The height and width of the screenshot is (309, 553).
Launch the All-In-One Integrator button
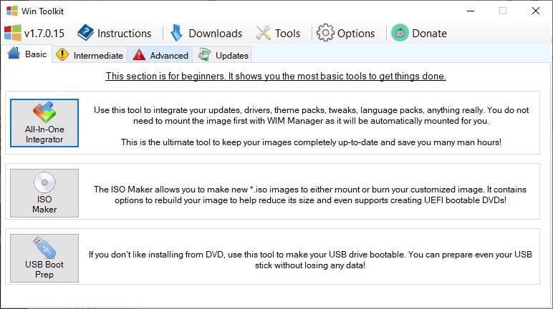pos(44,123)
